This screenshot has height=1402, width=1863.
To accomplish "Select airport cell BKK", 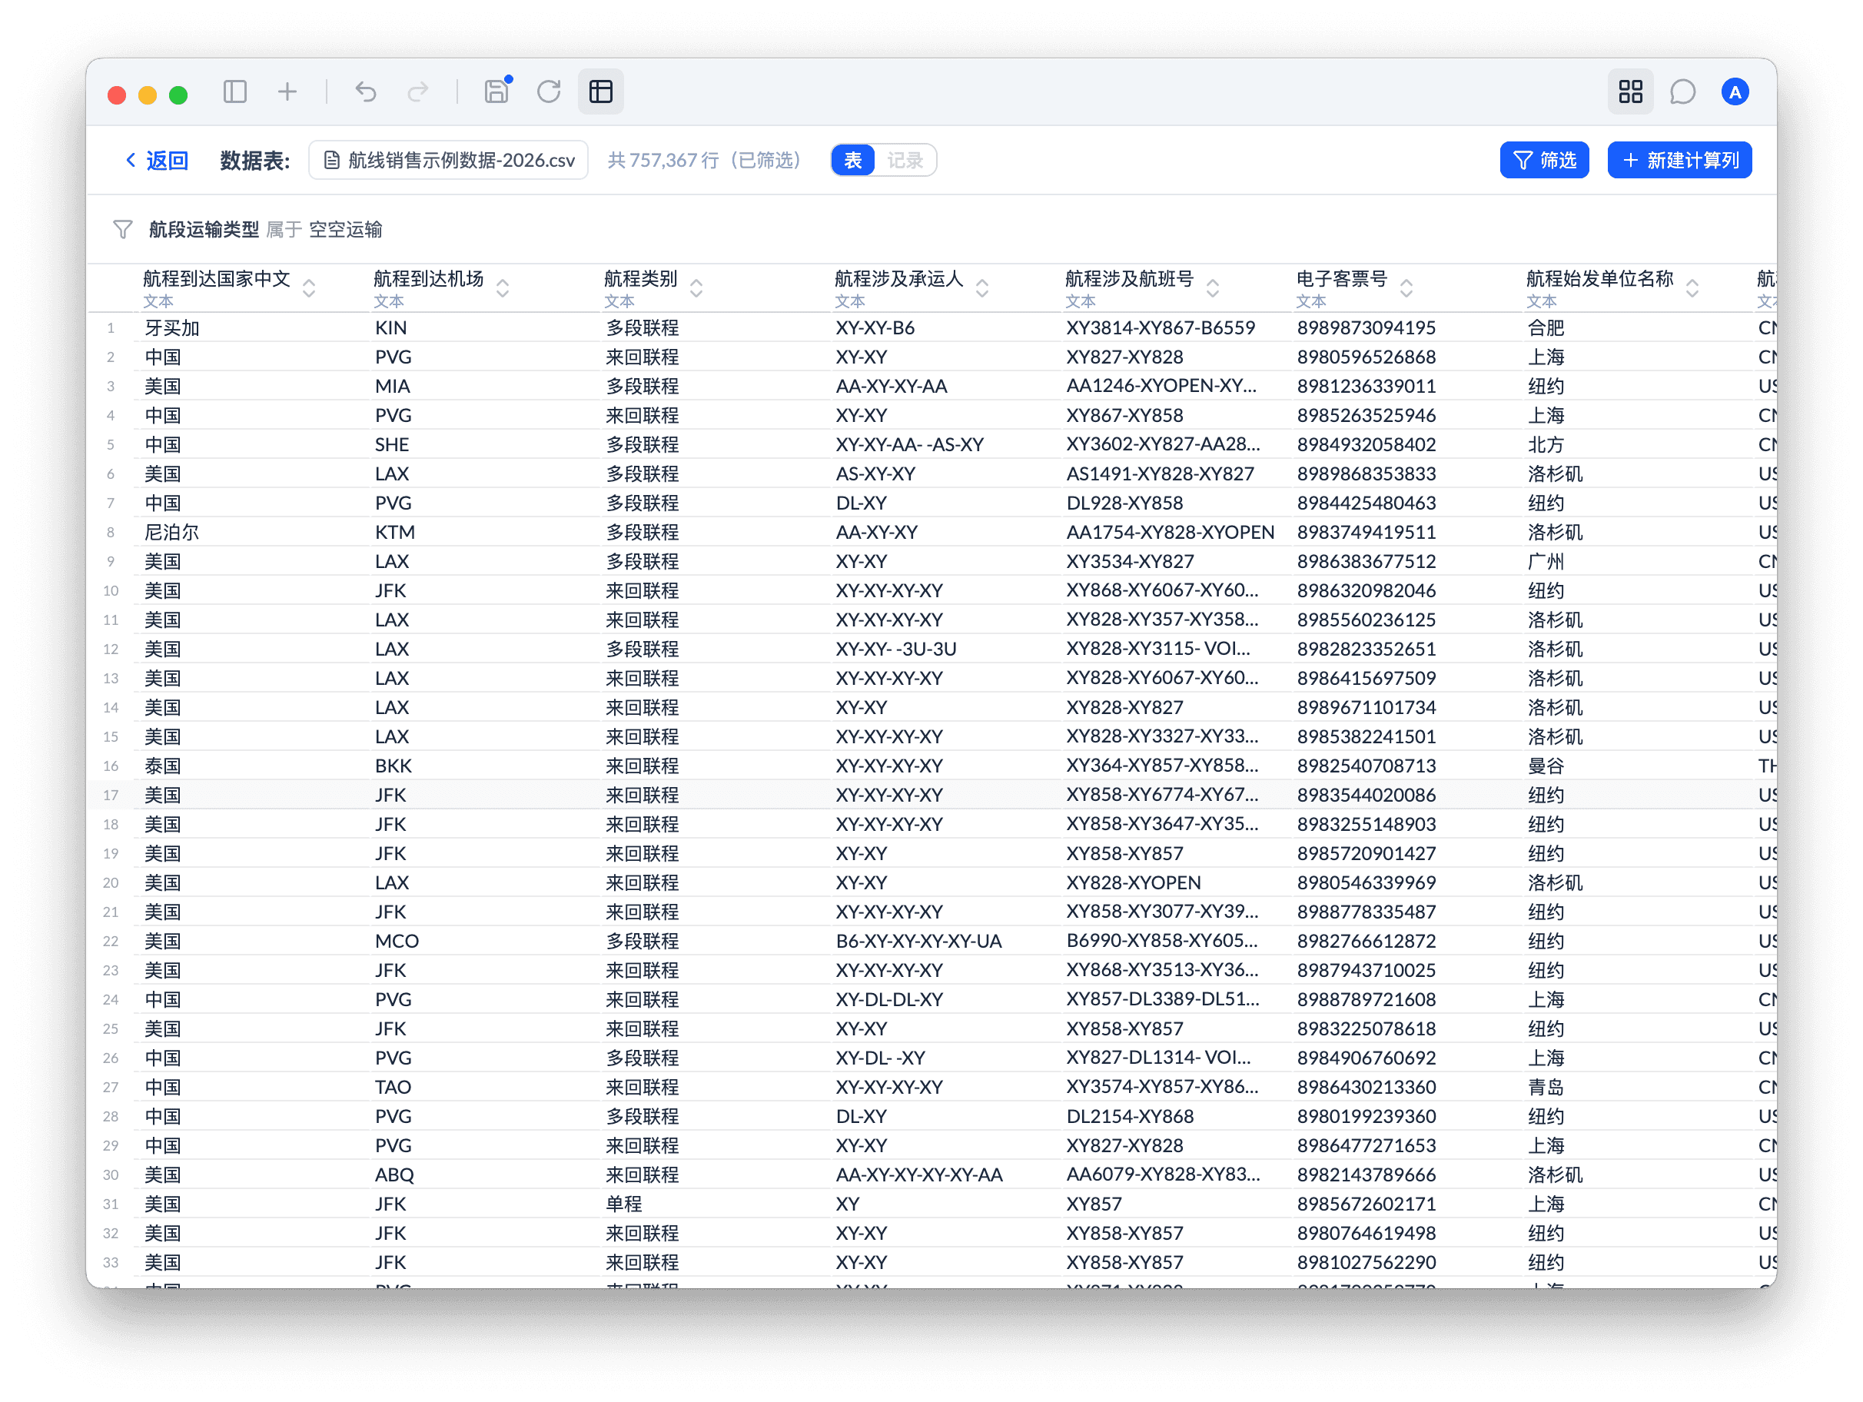I will tap(394, 766).
